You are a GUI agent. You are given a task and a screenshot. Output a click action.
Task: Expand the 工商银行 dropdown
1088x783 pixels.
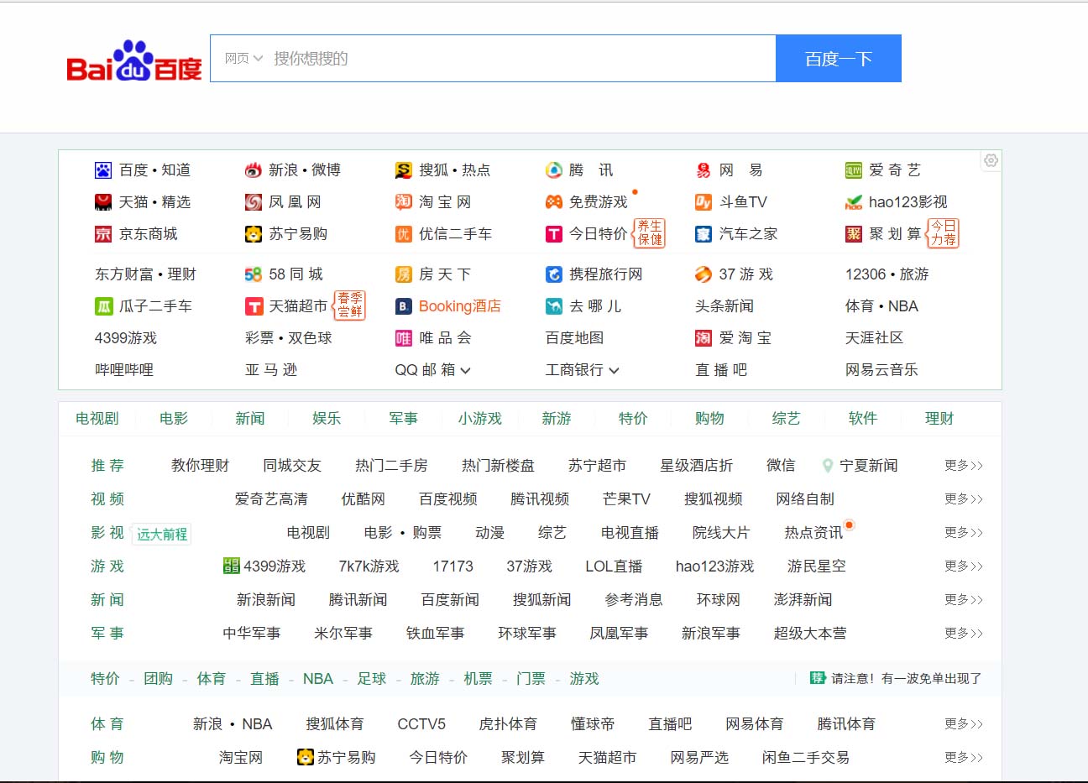coord(614,370)
